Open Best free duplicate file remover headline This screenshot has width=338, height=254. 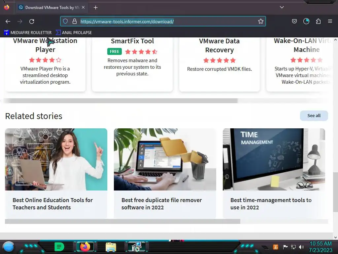[x=161, y=204]
